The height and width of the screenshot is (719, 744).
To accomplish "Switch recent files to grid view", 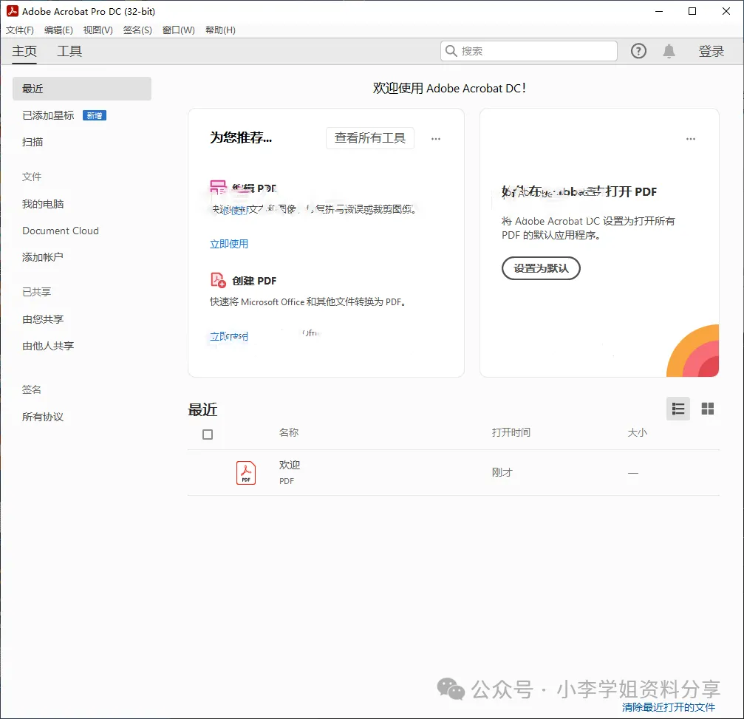I will point(708,409).
